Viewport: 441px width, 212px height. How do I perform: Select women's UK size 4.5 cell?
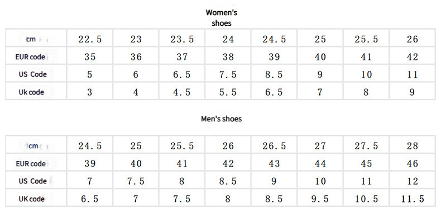click(182, 92)
